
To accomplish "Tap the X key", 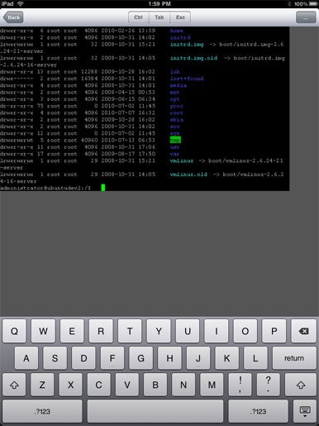I will (70, 385).
